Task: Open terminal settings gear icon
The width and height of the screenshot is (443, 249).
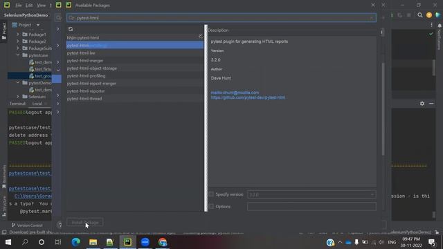Action: (422, 104)
